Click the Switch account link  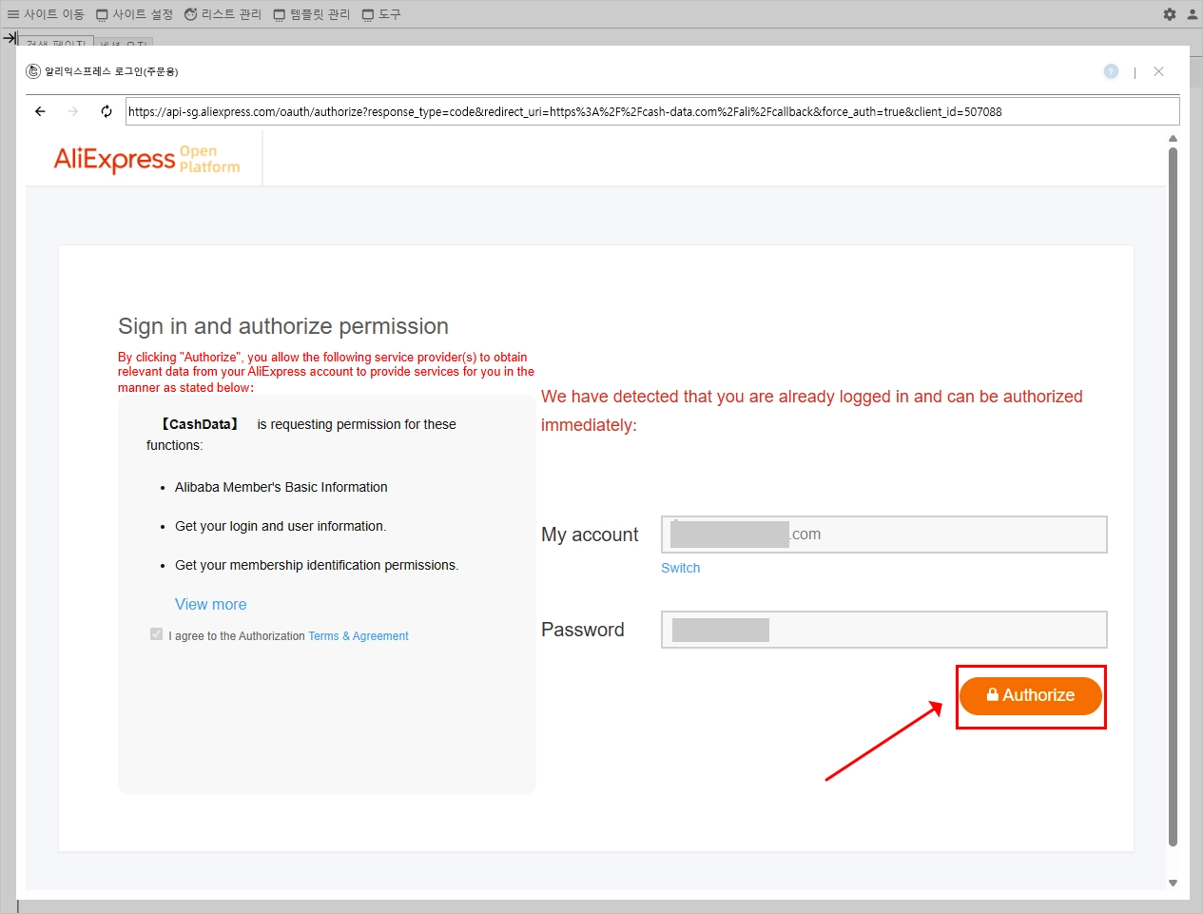[680, 568]
